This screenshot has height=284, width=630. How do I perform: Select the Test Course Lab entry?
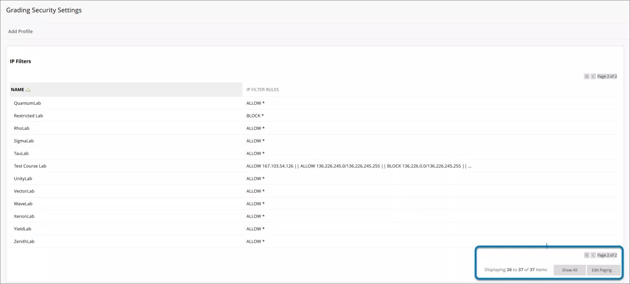coord(30,166)
